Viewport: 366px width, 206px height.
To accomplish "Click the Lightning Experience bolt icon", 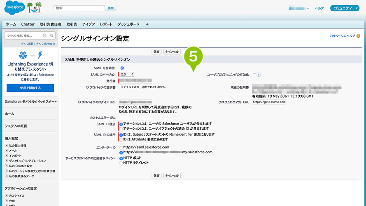I will 40,55.
